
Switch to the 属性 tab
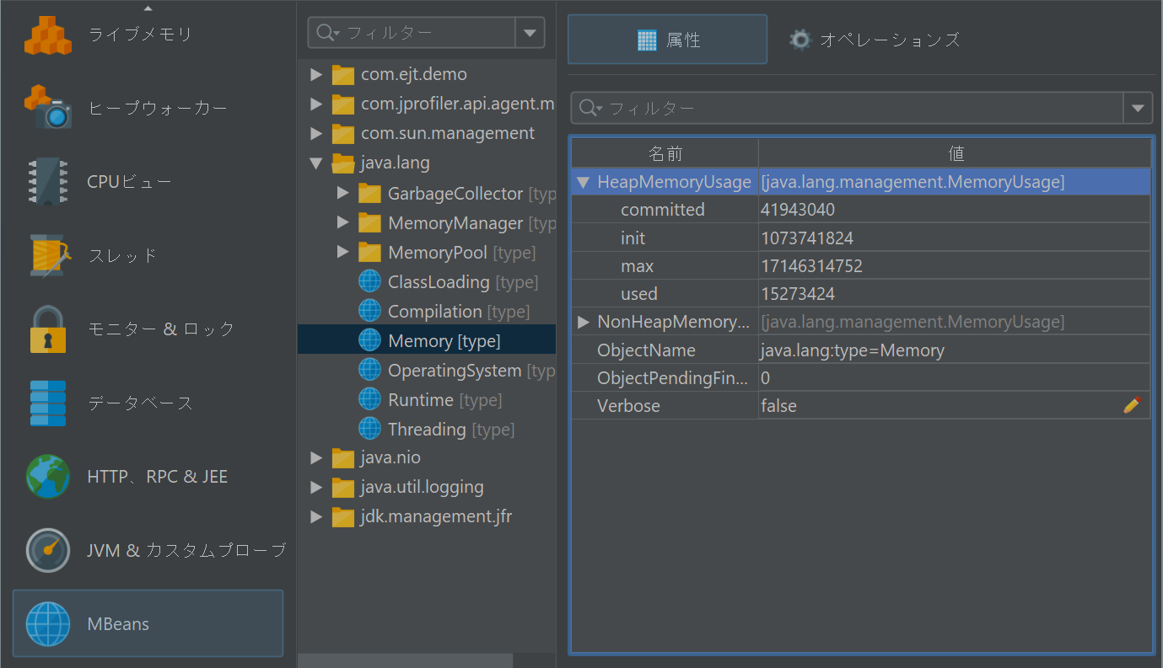pos(667,40)
